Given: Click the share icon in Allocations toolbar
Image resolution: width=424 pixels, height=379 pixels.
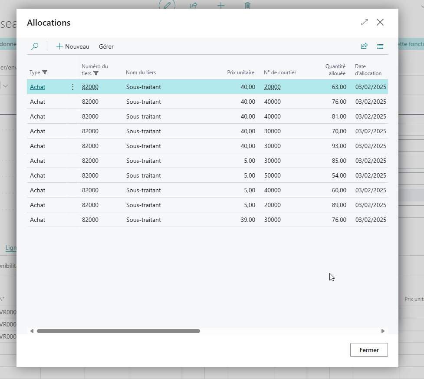Looking at the screenshot, I should pyautogui.click(x=364, y=46).
